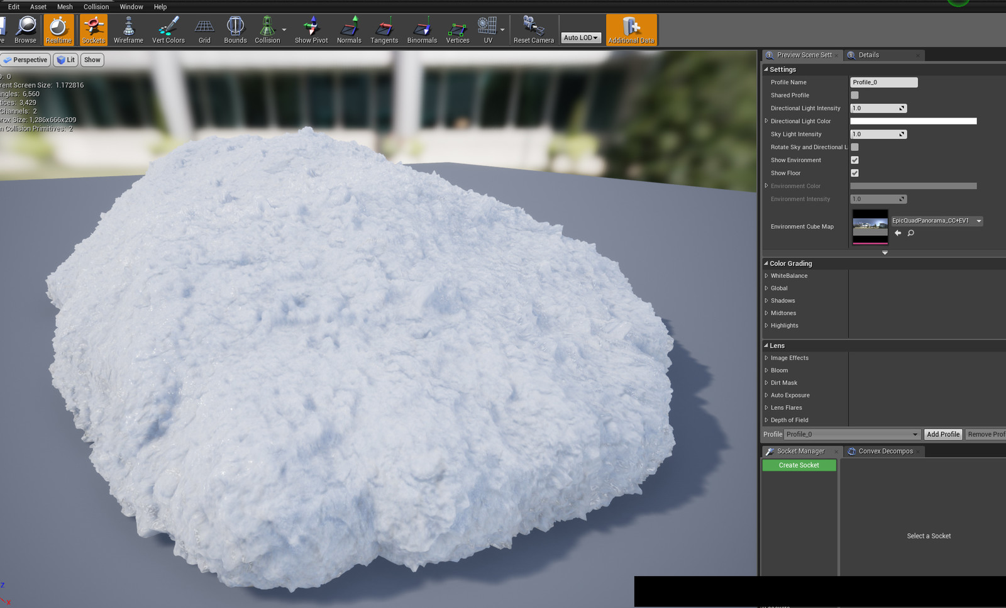This screenshot has height=608, width=1006.
Task: Click the Browse toolbar icon
Action: 25,30
